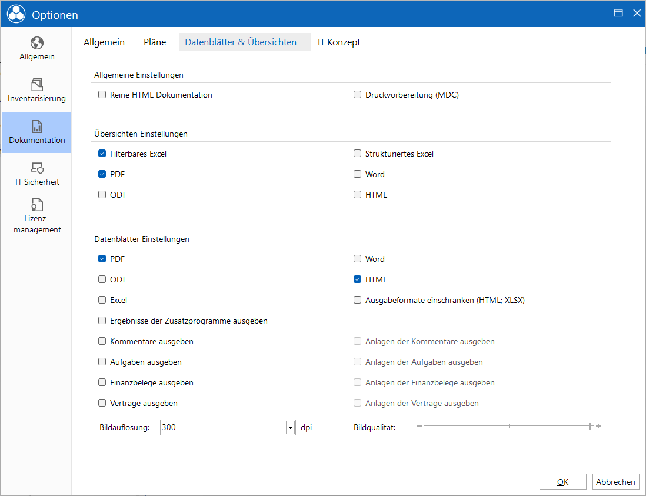
Task: Check Excel under Datenblätter Einstellungen
Action: (x=102, y=300)
